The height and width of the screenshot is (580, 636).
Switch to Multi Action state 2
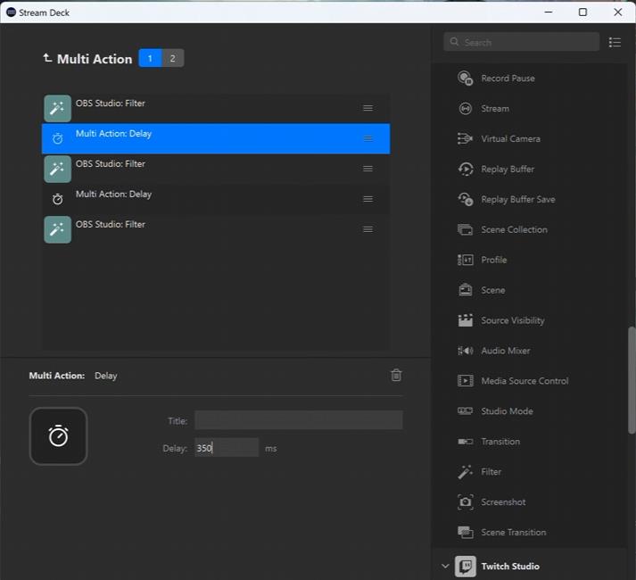point(173,59)
